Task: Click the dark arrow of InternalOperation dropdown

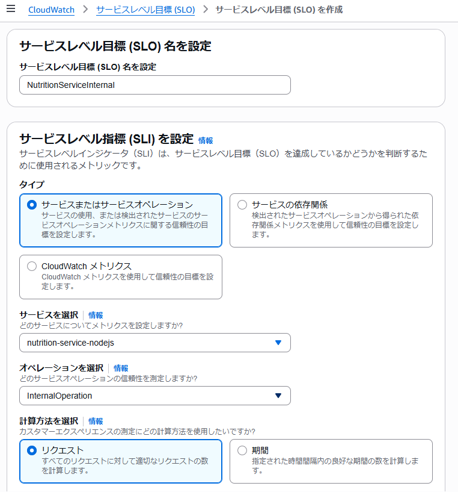Action: tap(278, 396)
